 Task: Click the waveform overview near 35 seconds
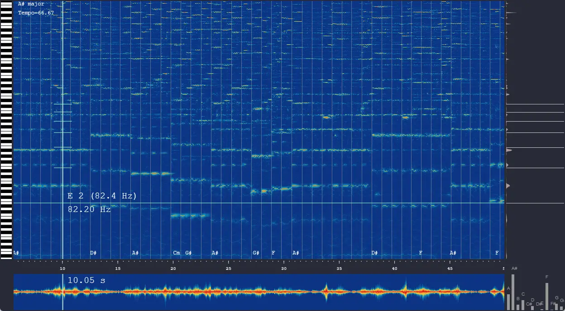339,292
